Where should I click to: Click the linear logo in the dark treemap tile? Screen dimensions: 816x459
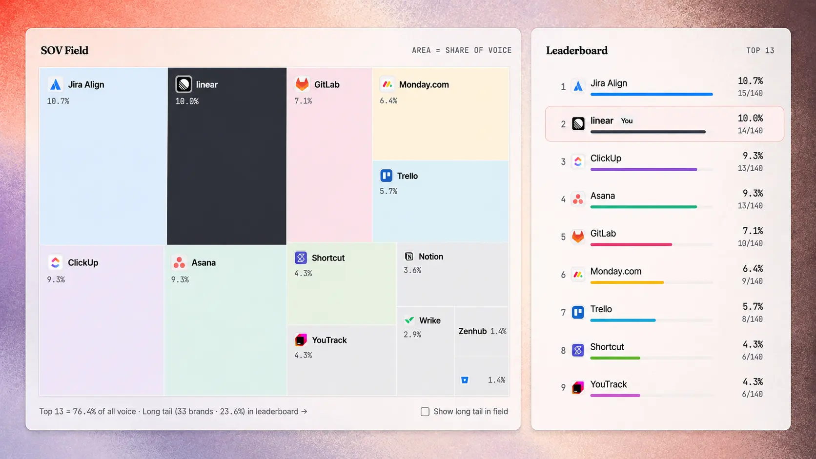tap(184, 84)
